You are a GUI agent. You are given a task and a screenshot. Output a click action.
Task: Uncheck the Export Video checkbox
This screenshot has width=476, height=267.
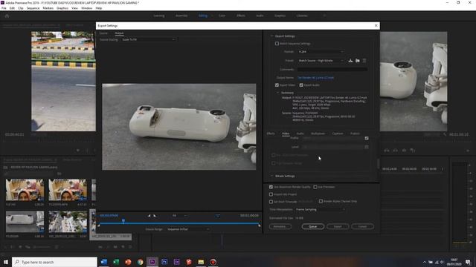(277, 85)
